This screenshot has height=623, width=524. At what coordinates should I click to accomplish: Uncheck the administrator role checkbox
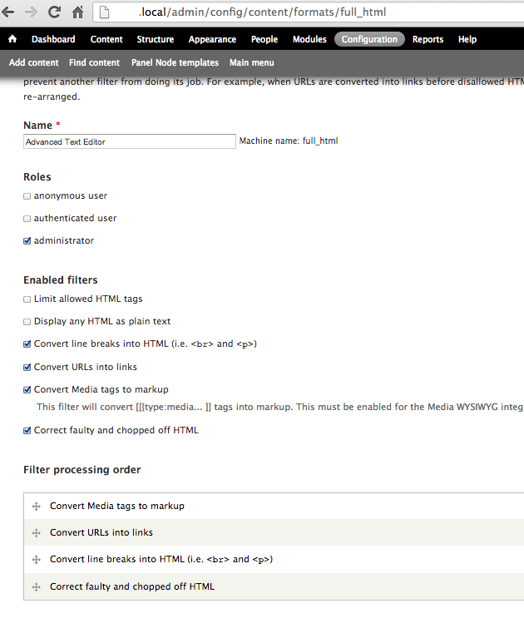(27, 241)
